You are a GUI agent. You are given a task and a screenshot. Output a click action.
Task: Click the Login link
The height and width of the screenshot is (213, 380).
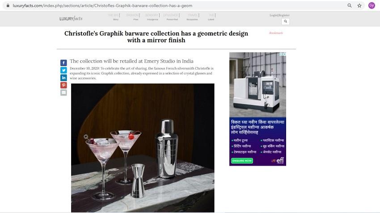(x=273, y=15)
